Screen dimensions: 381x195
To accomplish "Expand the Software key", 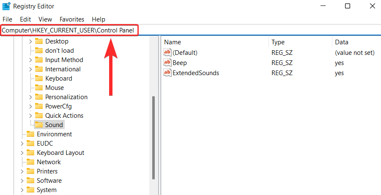I will coord(22,181).
